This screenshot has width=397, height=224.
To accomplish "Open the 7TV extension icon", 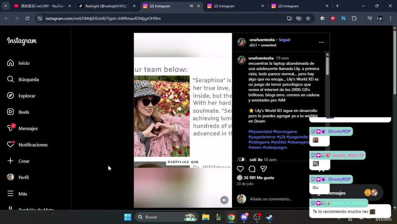I will (344, 18).
